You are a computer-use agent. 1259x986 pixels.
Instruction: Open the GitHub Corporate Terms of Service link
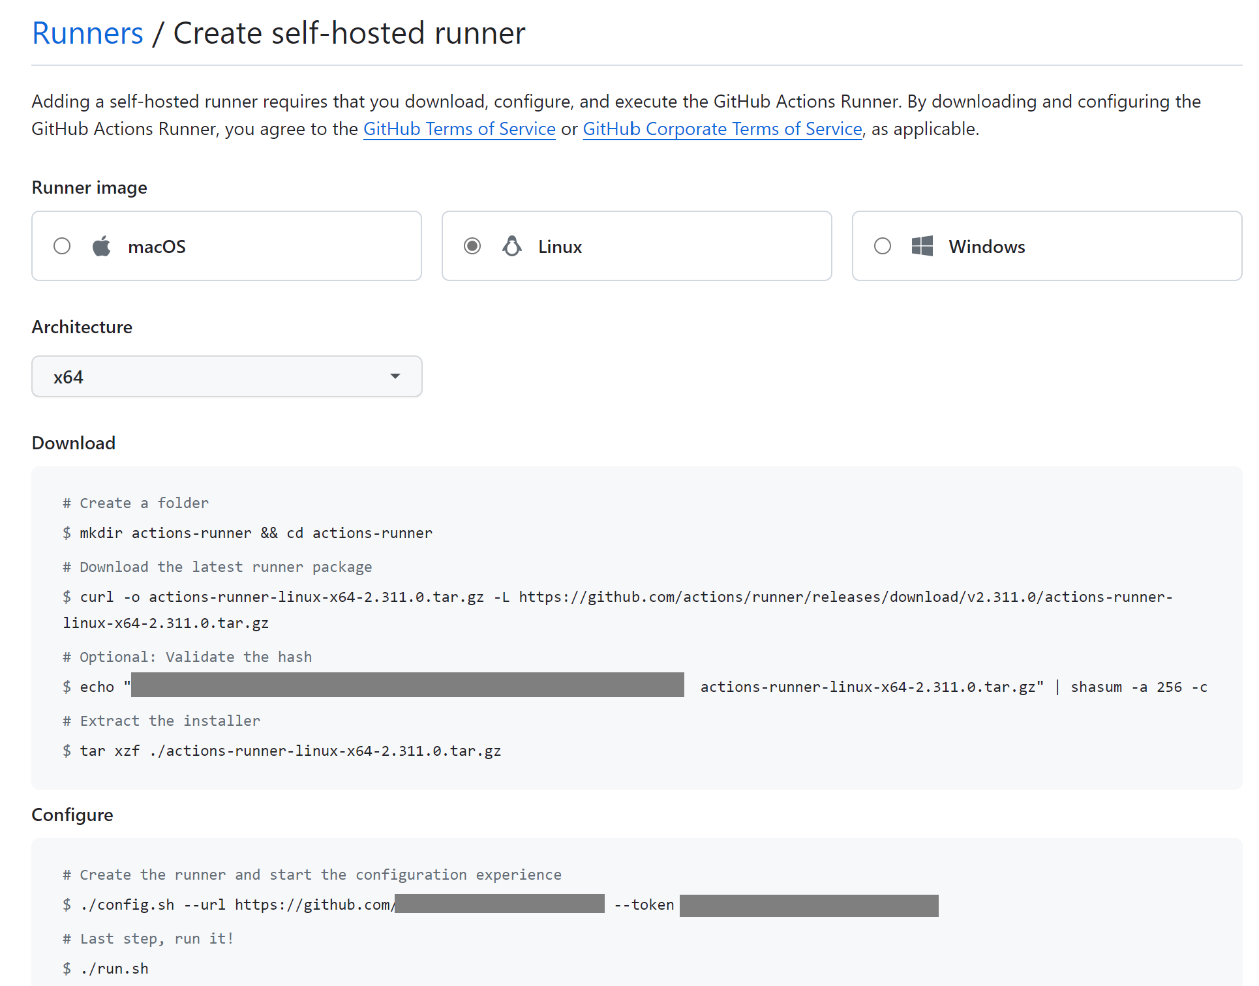pyautogui.click(x=721, y=128)
